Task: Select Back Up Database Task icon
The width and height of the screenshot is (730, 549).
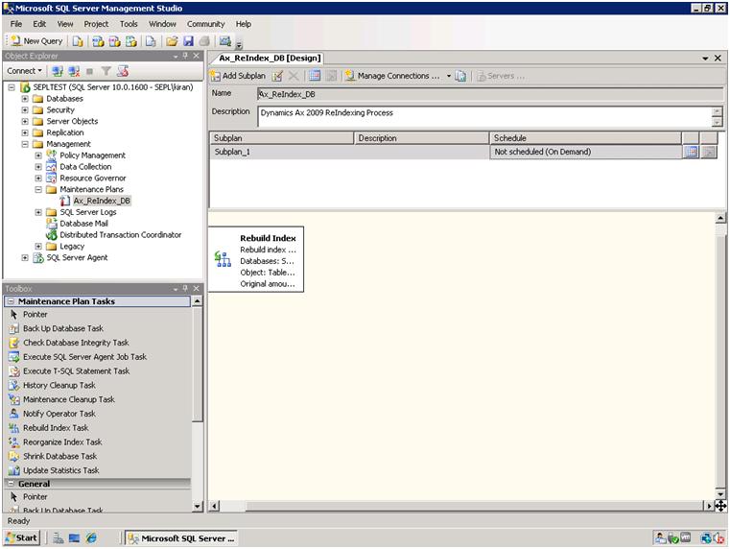Action: point(14,329)
